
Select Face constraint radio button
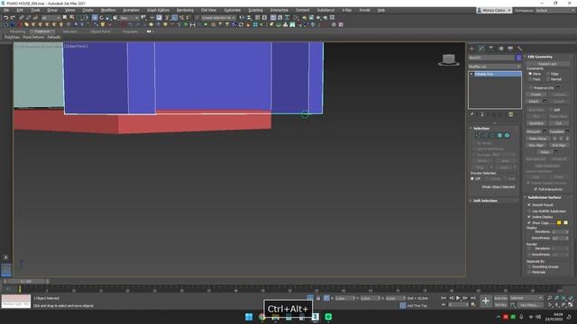[530, 79]
